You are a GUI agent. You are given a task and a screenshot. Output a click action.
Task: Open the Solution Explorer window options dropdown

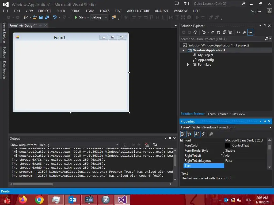tap(260, 26)
